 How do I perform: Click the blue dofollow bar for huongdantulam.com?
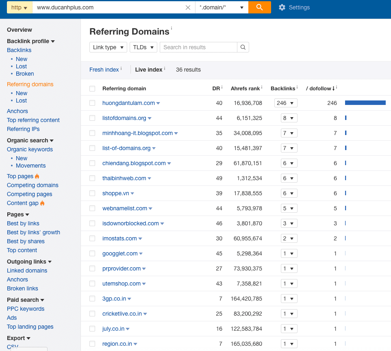pos(365,103)
